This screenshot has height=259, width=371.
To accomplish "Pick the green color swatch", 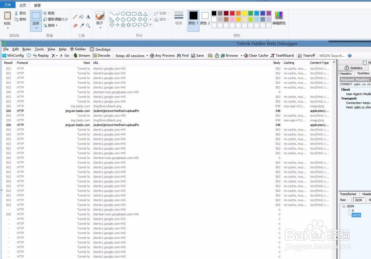I will click(x=250, y=13).
